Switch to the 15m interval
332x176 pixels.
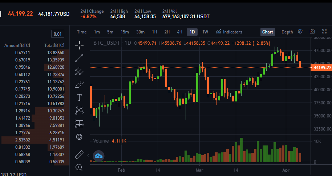tap(125, 32)
